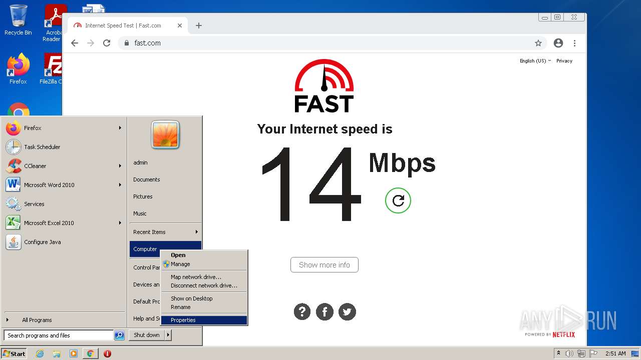
Task: Expand Microsoft Word 2010 recent list arrow
Action: tap(120, 185)
